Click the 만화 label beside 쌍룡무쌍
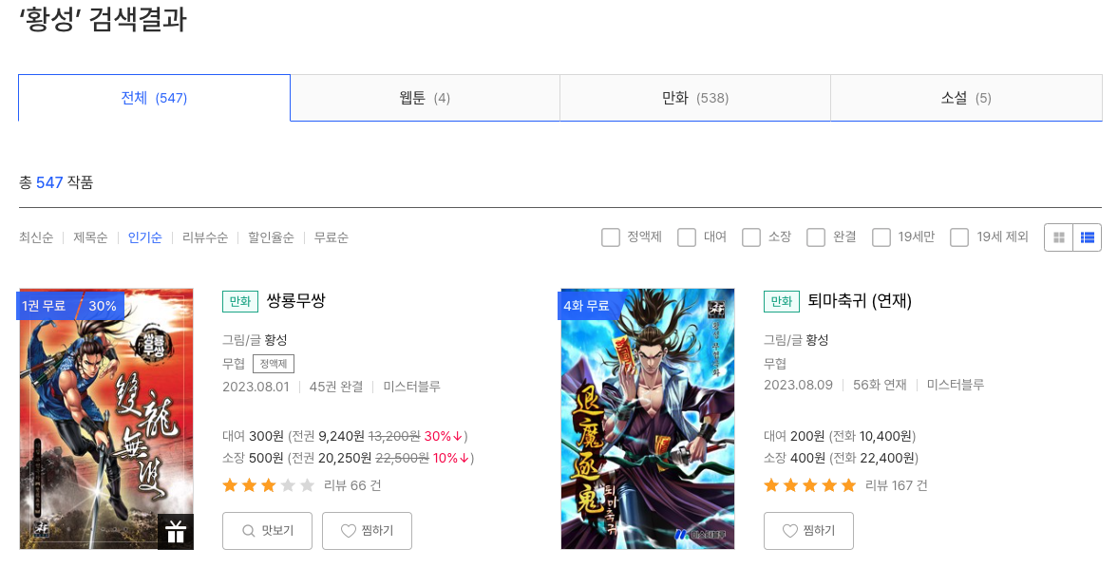 coord(240,302)
